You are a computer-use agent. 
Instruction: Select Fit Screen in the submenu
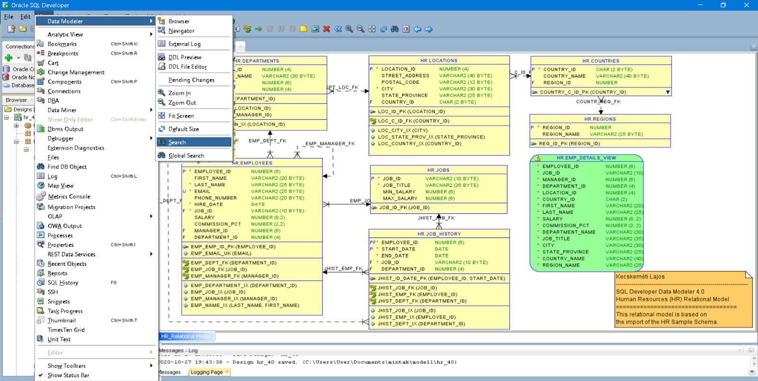[x=194, y=116]
